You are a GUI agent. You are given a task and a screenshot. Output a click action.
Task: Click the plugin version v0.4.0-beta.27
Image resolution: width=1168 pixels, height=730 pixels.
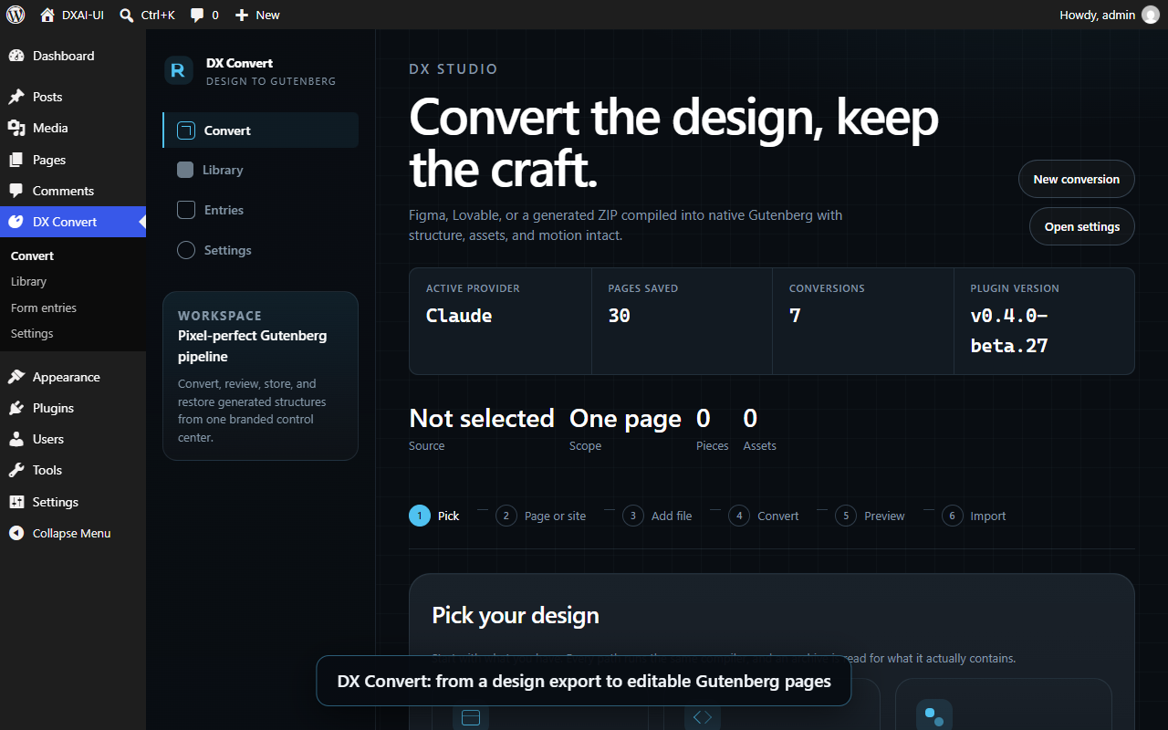point(1009,330)
